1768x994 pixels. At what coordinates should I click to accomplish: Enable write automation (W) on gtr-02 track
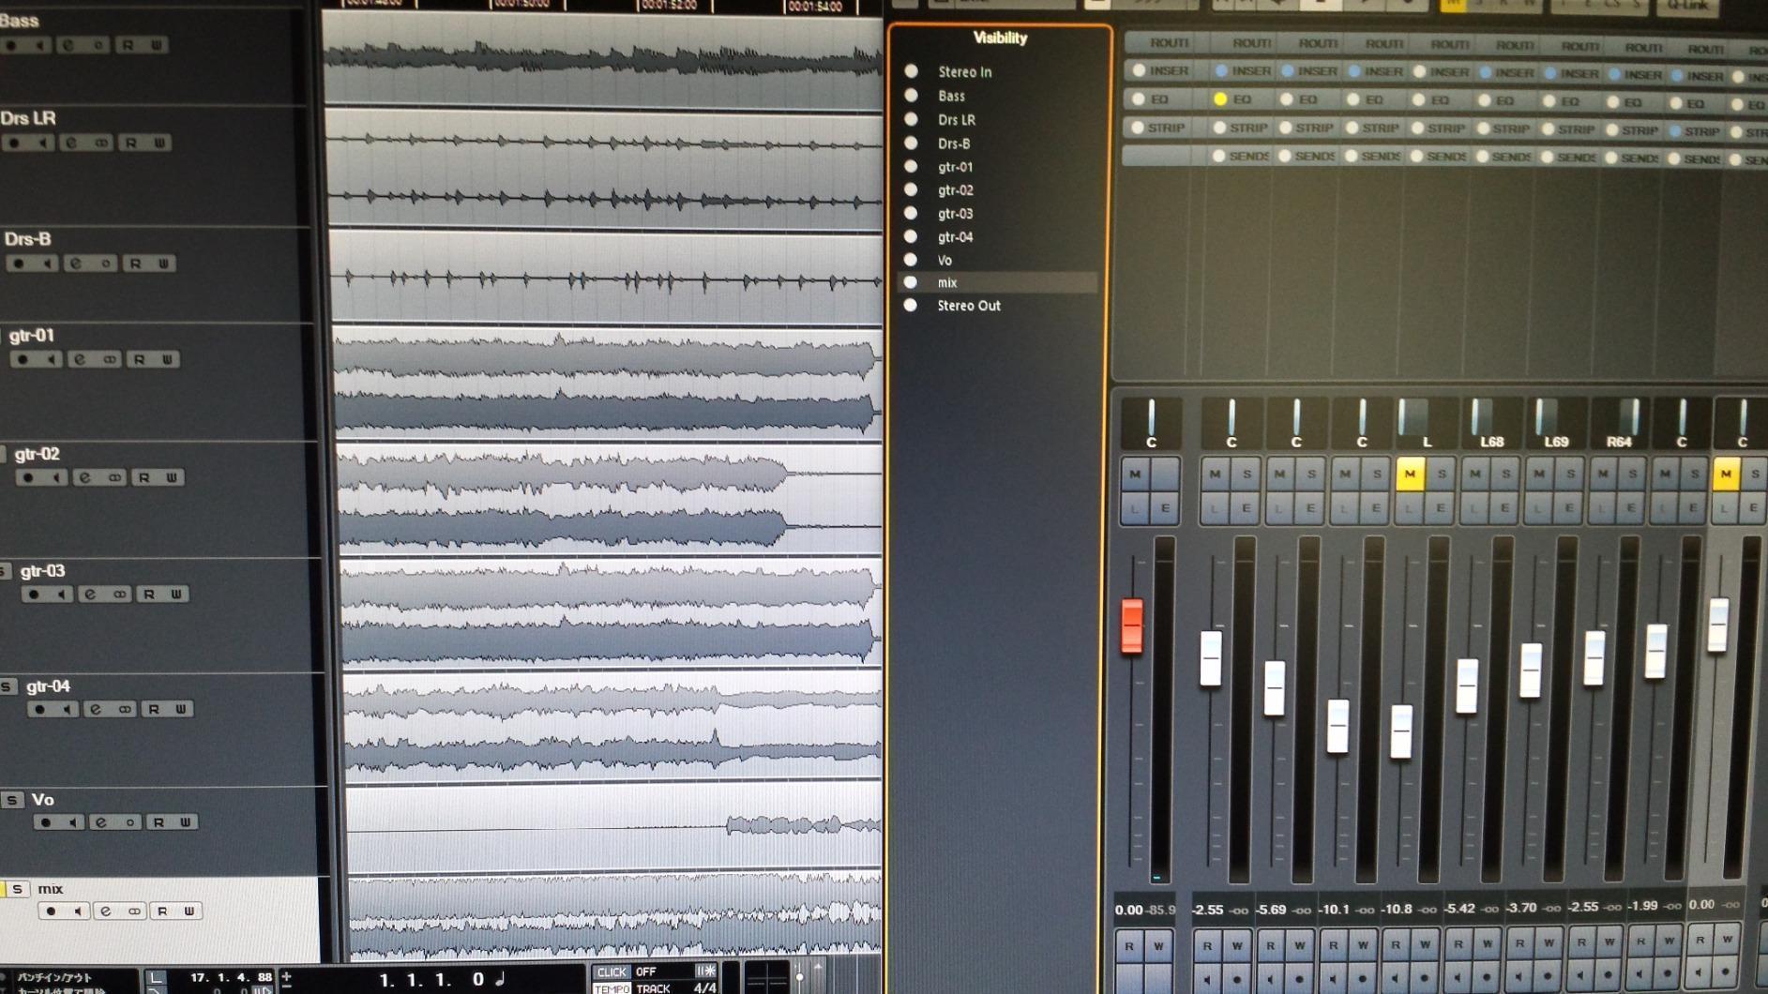[x=172, y=478]
